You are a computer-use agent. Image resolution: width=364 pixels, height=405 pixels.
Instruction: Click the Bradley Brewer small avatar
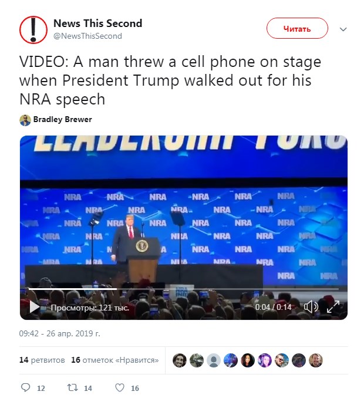[25, 120]
